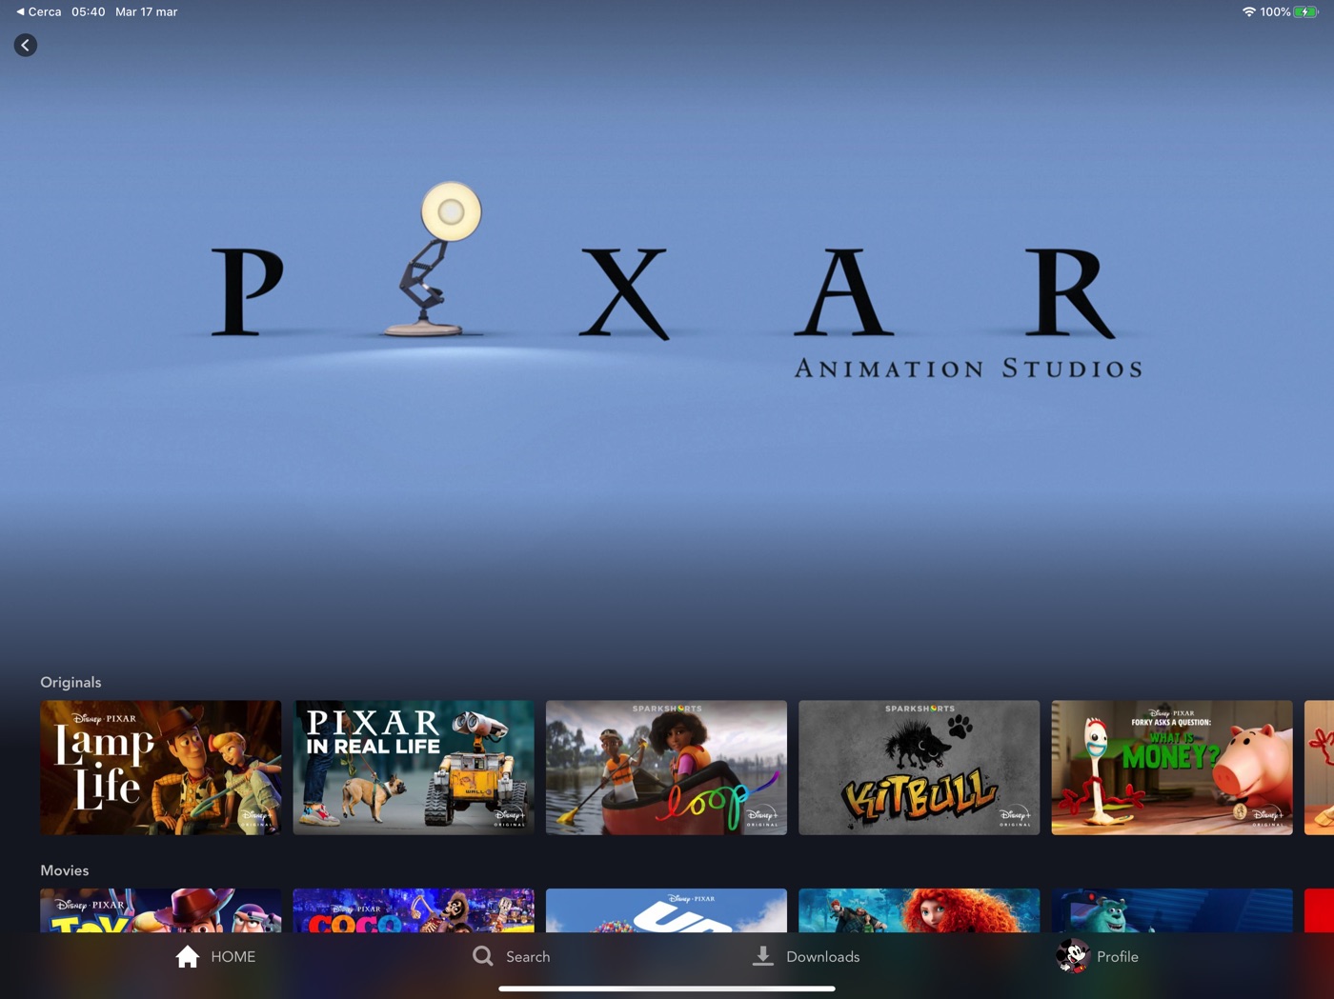Open Forky Asks a Question: What Is Money?
This screenshot has height=999, width=1334.
pos(1172,768)
